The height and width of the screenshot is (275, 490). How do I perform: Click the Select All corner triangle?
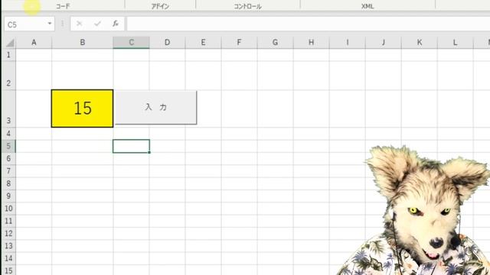[9, 43]
